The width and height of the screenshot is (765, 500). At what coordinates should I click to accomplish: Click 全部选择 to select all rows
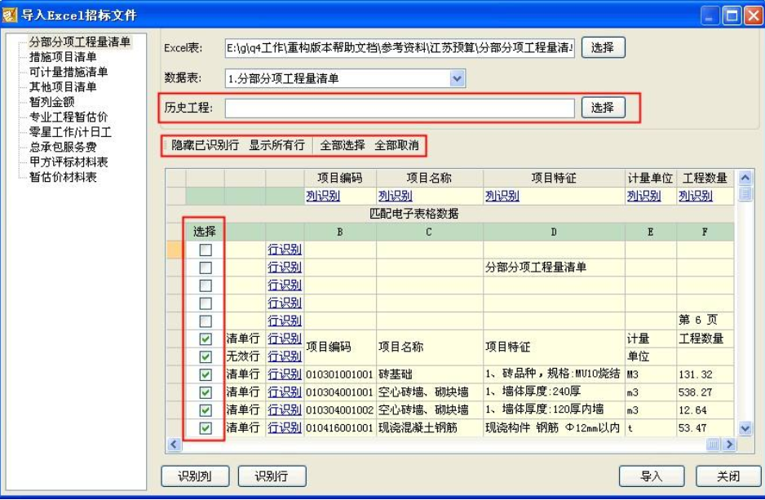click(343, 145)
